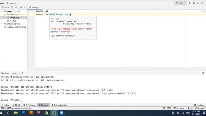
Task: Open Google Chrome from taskbar
Action: 46,113
